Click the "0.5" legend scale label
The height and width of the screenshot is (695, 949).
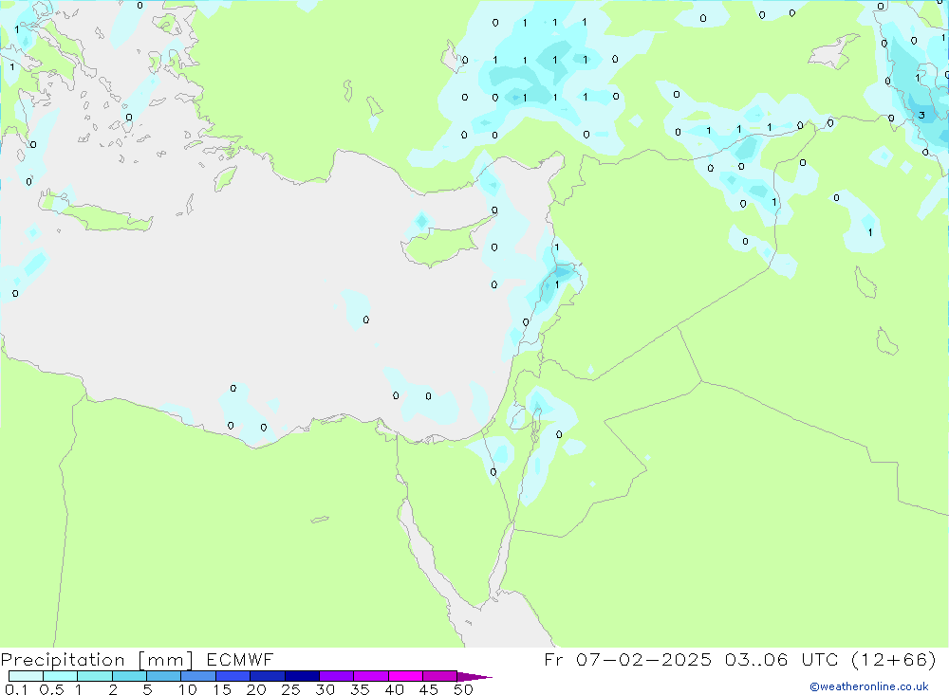pos(51,689)
